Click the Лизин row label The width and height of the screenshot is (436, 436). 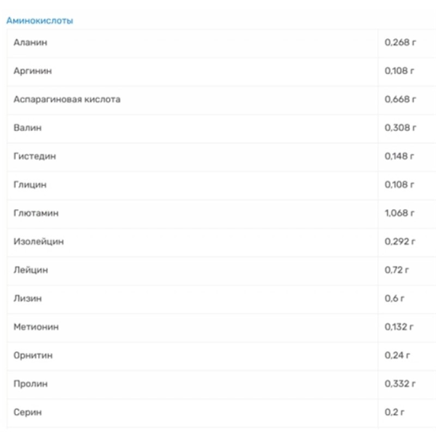(28, 298)
